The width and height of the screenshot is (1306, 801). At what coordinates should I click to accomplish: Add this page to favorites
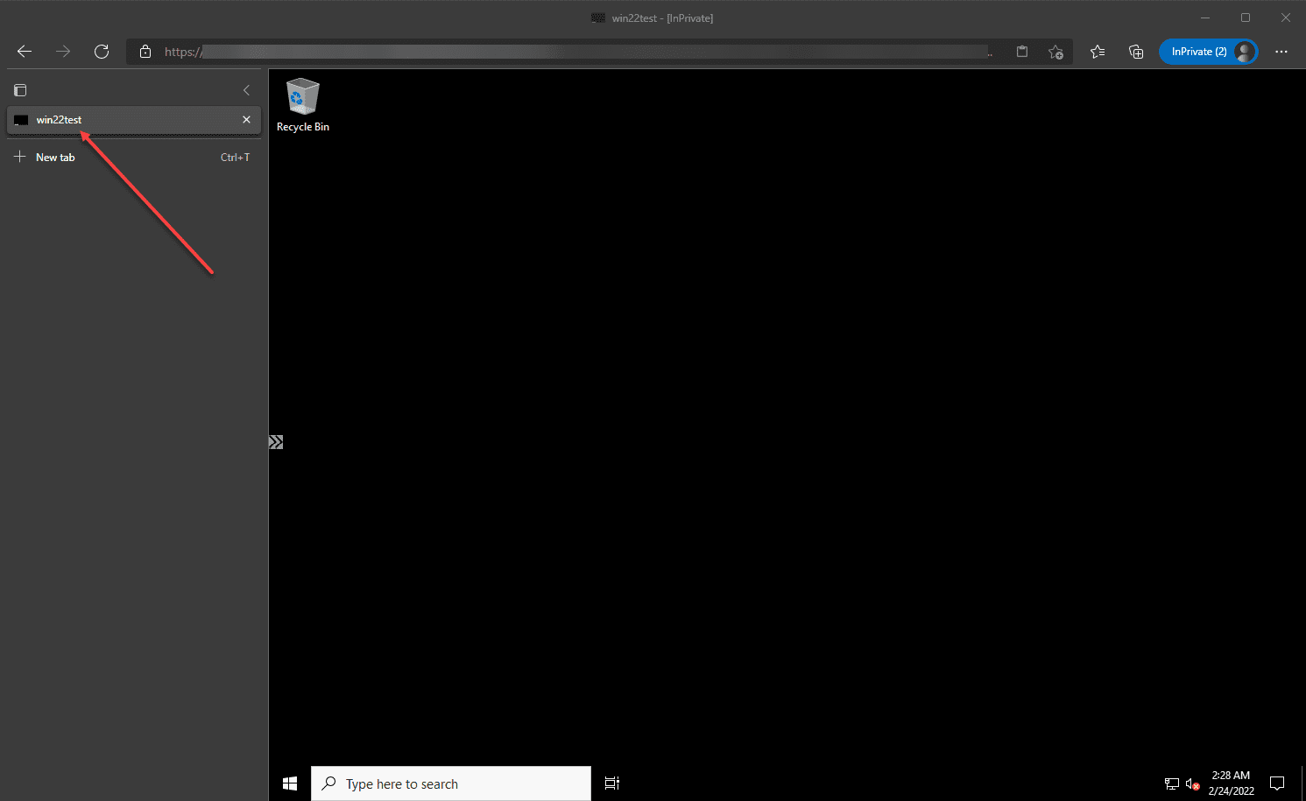(x=1055, y=52)
